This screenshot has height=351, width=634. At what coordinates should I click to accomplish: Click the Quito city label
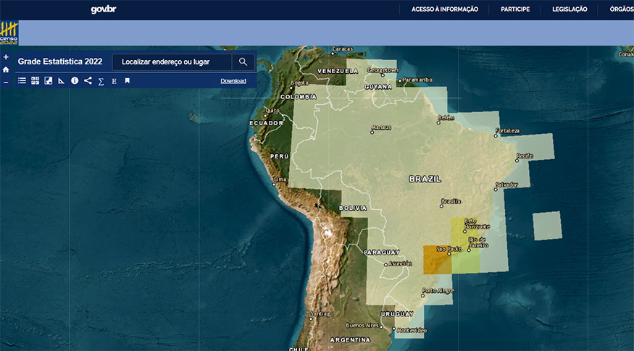pyautogui.click(x=272, y=110)
